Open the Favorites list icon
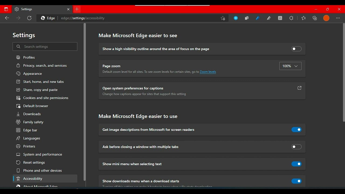The height and width of the screenshot is (194, 345). [304, 18]
